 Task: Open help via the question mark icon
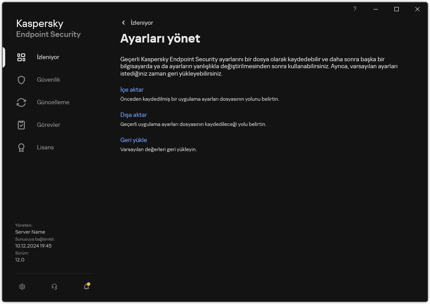tap(354, 9)
